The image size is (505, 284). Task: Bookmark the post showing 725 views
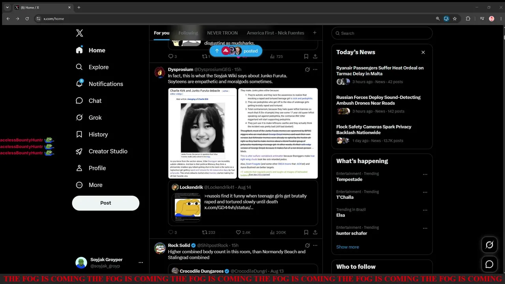point(306,56)
